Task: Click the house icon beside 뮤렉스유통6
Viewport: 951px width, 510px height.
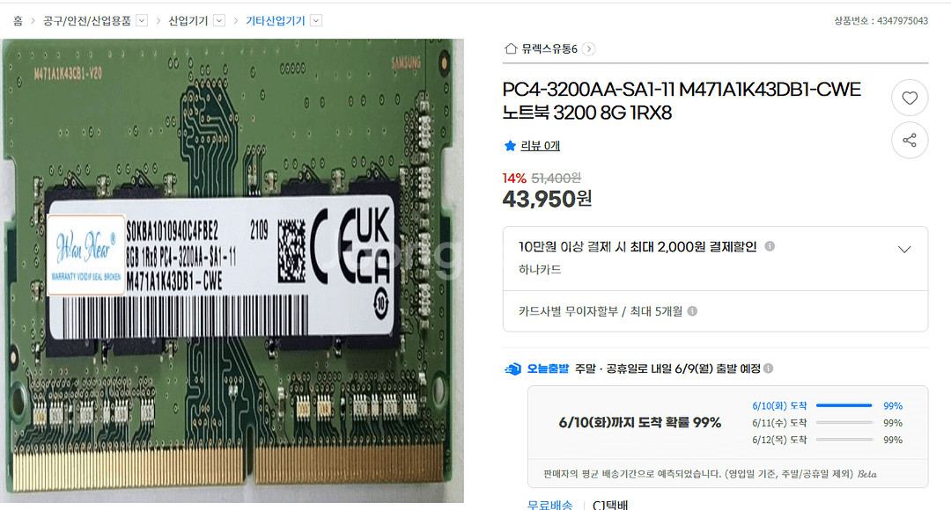Action: coord(511,48)
